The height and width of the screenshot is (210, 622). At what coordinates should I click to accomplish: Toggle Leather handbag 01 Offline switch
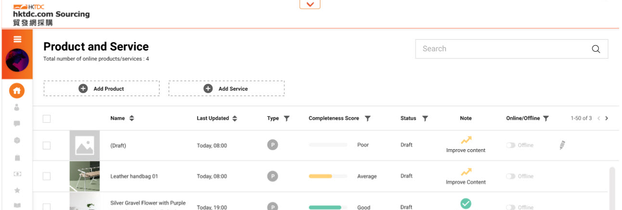pos(511,176)
